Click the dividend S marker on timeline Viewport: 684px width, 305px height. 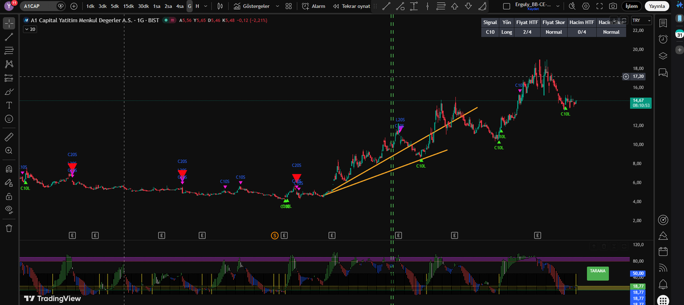275,235
